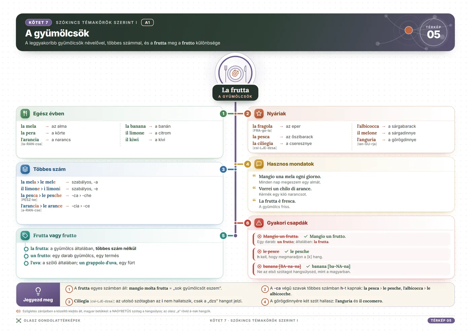
Task: Click the KÖTET 7 badge in the header
Action: click(38, 23)
